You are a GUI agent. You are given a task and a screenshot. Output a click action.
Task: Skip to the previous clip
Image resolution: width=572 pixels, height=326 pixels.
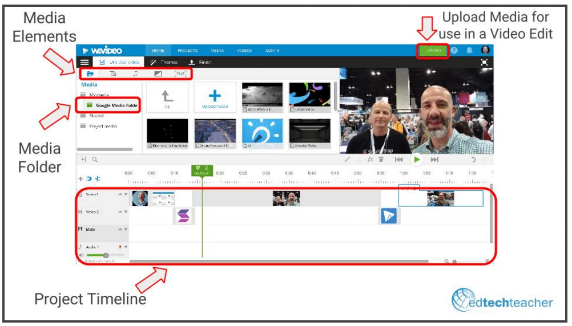(398, 160)
